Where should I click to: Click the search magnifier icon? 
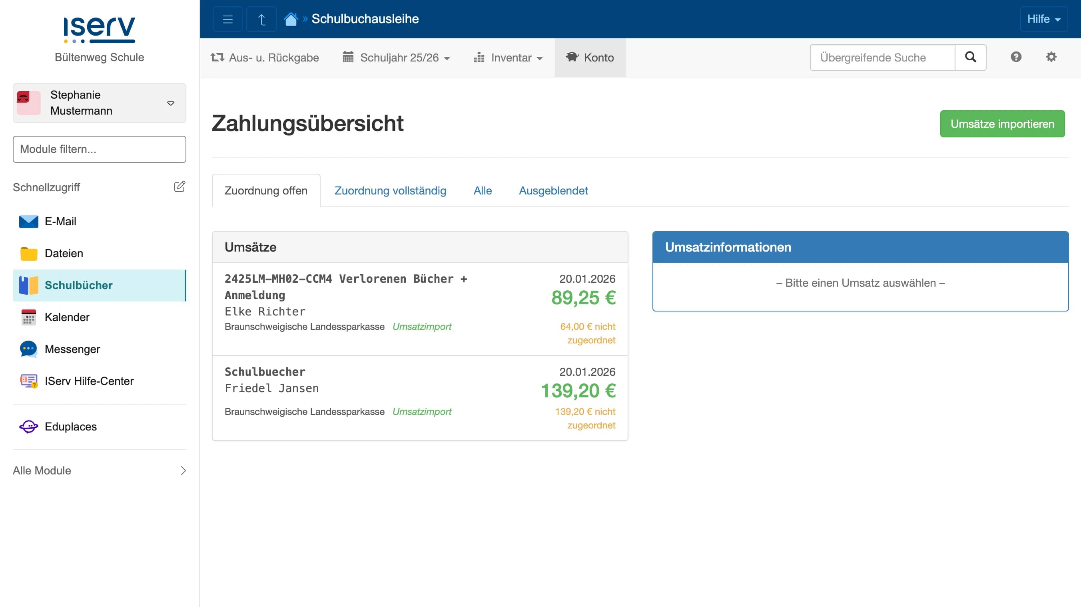pos(970,57)
